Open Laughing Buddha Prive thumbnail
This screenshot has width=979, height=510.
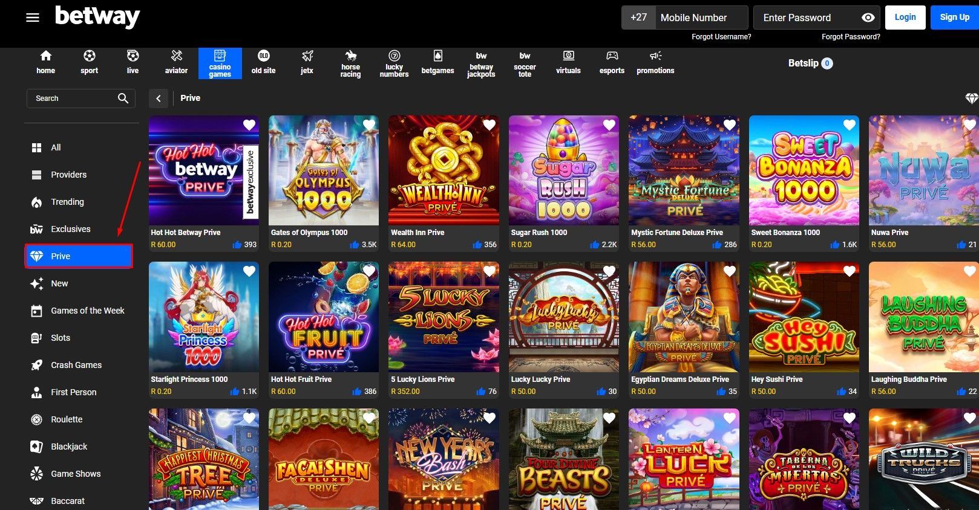tap(924, 317)
